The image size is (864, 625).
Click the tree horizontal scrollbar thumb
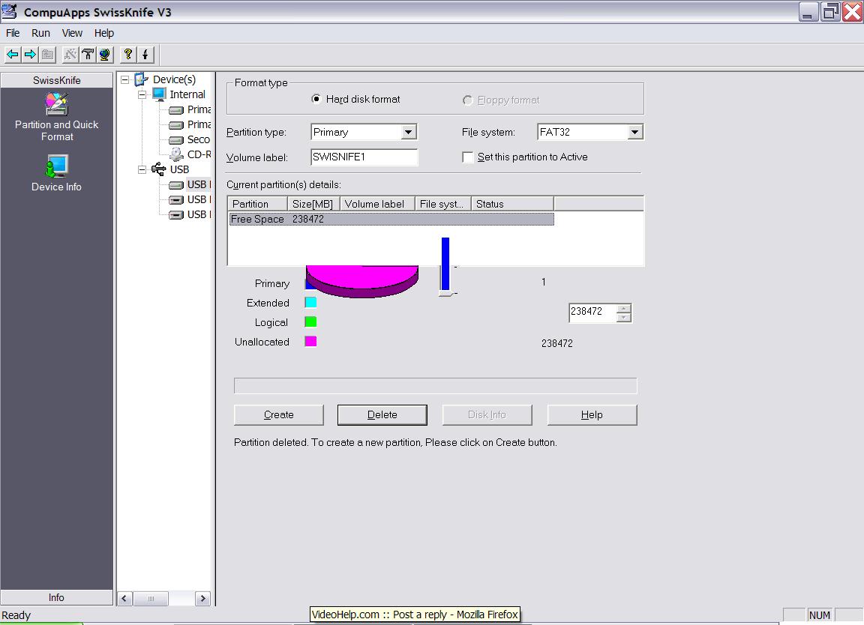click(x=151, y=599)
